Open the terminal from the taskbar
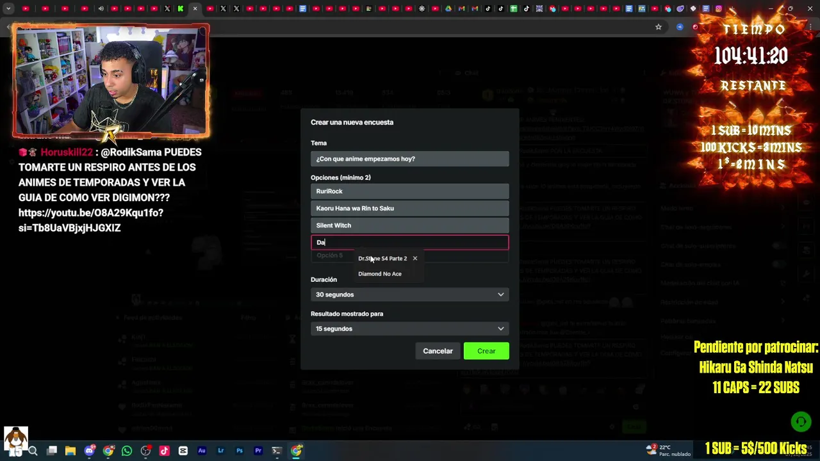Viewport: 820px width, 461px height. [277, 451]
